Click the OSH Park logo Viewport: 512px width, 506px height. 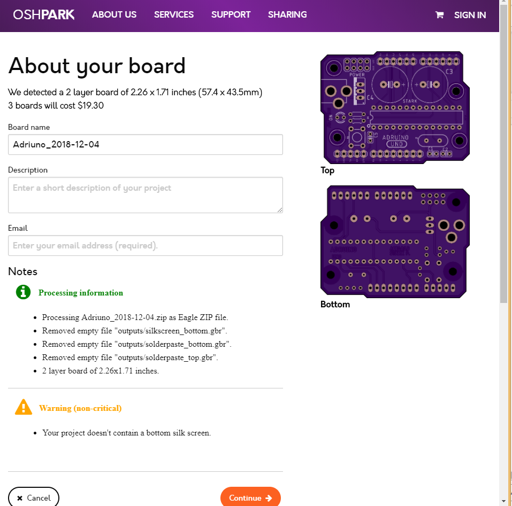(44, 15)
